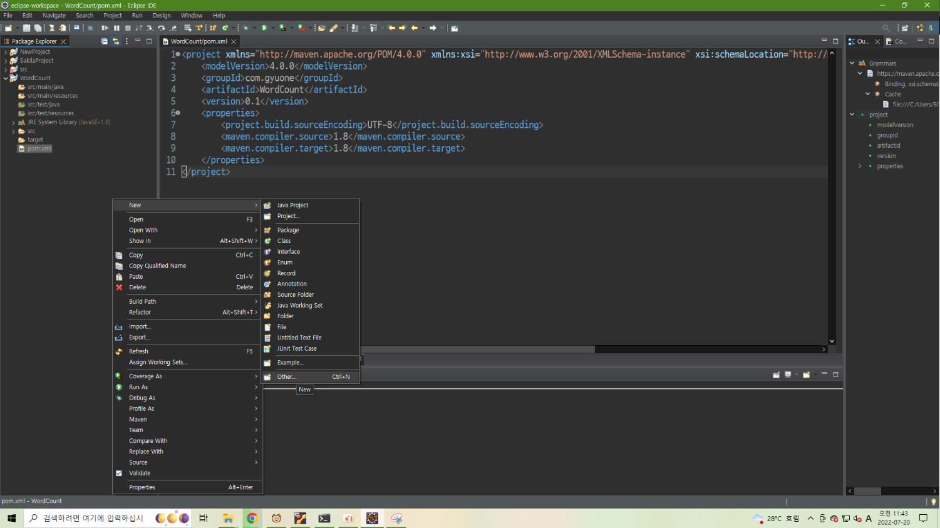This screenshot has height=528, width=940.
Task: Open Chrome from the Windows taskbar
Action: pyautogui.click(x=252, y=518)
